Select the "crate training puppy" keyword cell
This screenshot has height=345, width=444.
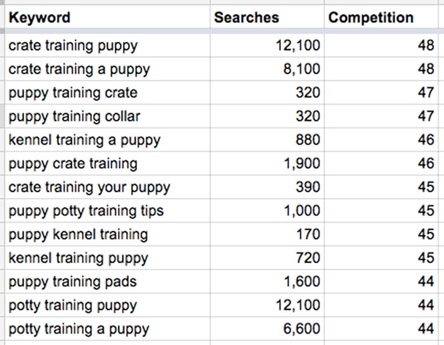pyautogui.click(x=108, y=45)
